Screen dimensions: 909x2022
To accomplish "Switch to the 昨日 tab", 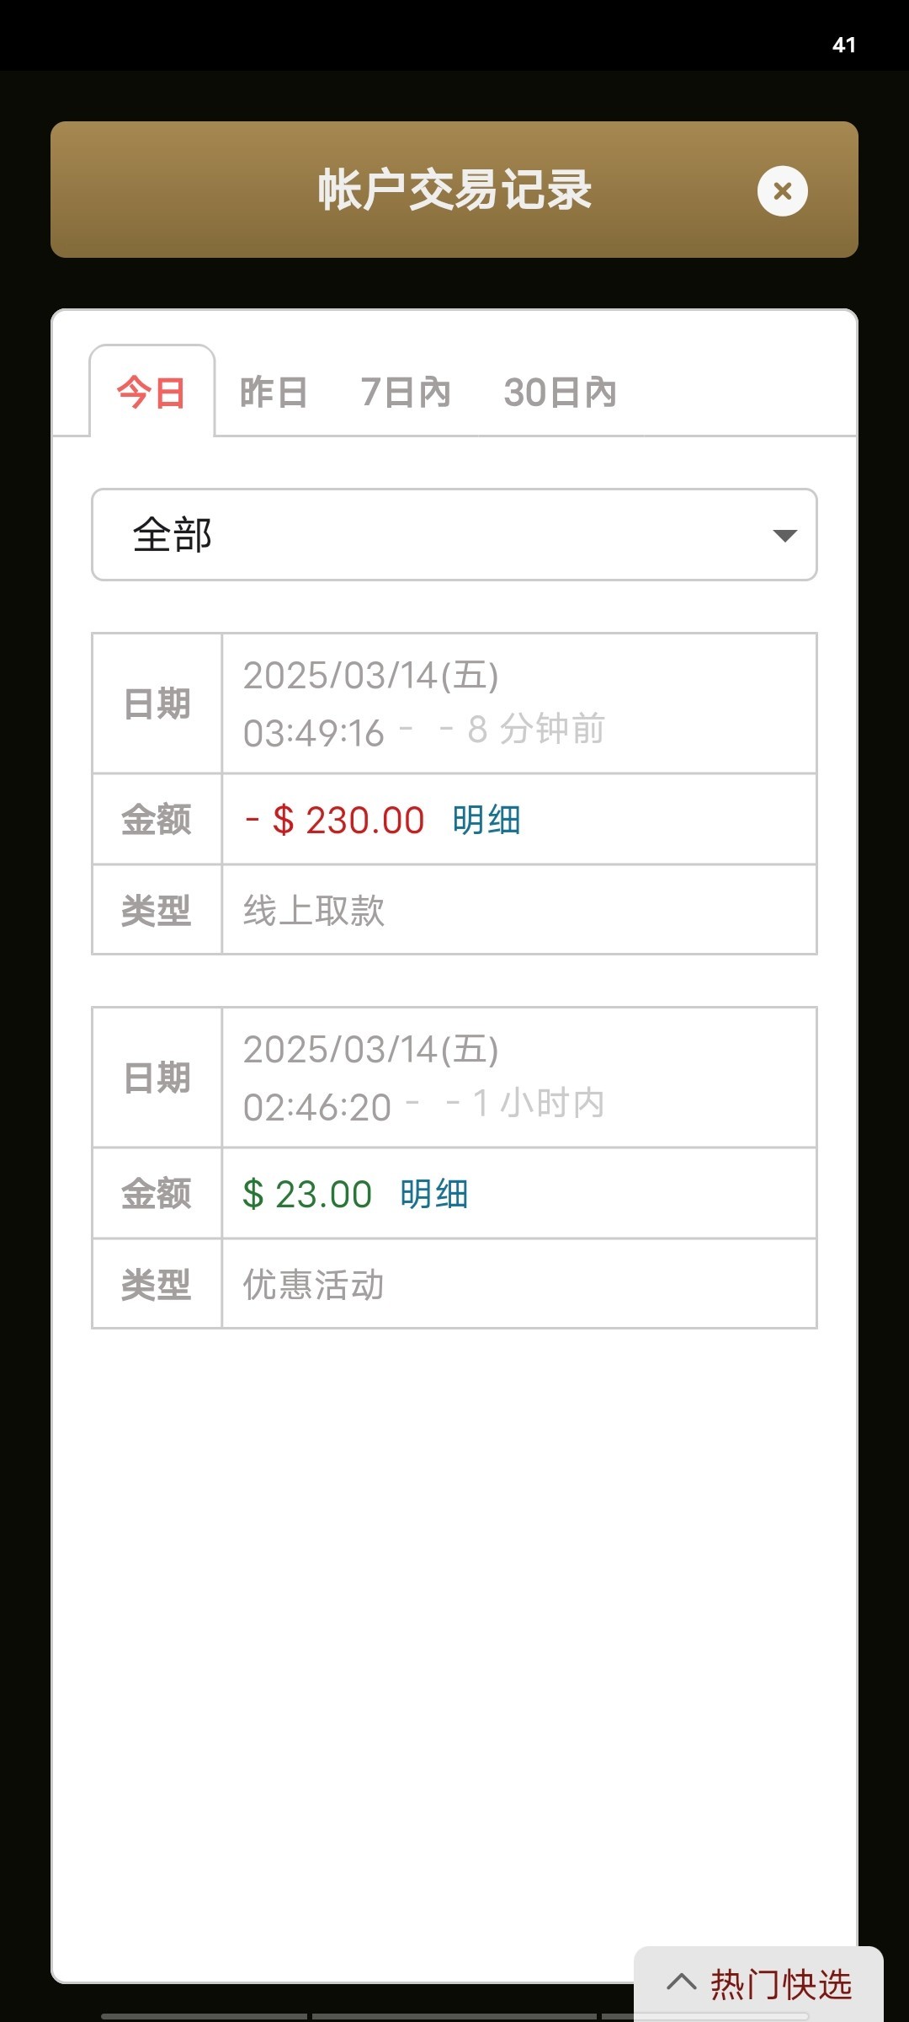I will 274,393.
